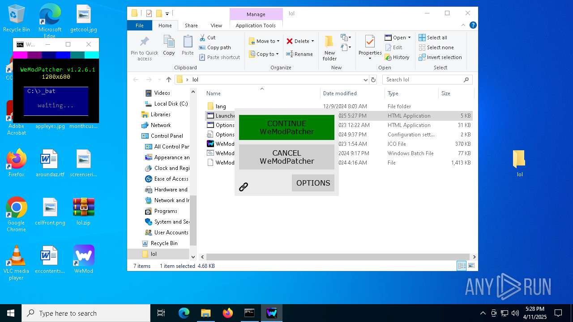Sort by the Name column header

click(x=262, y=93)
